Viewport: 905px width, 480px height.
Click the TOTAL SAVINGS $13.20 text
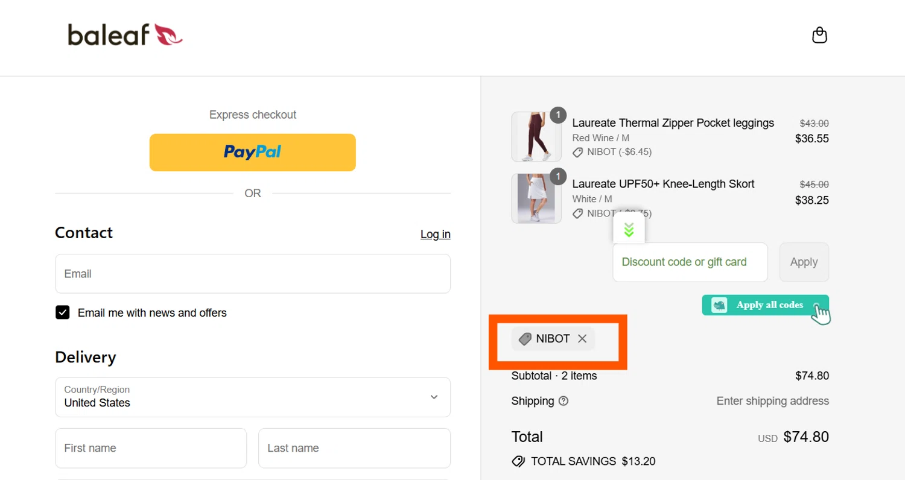tap(593, 462)
